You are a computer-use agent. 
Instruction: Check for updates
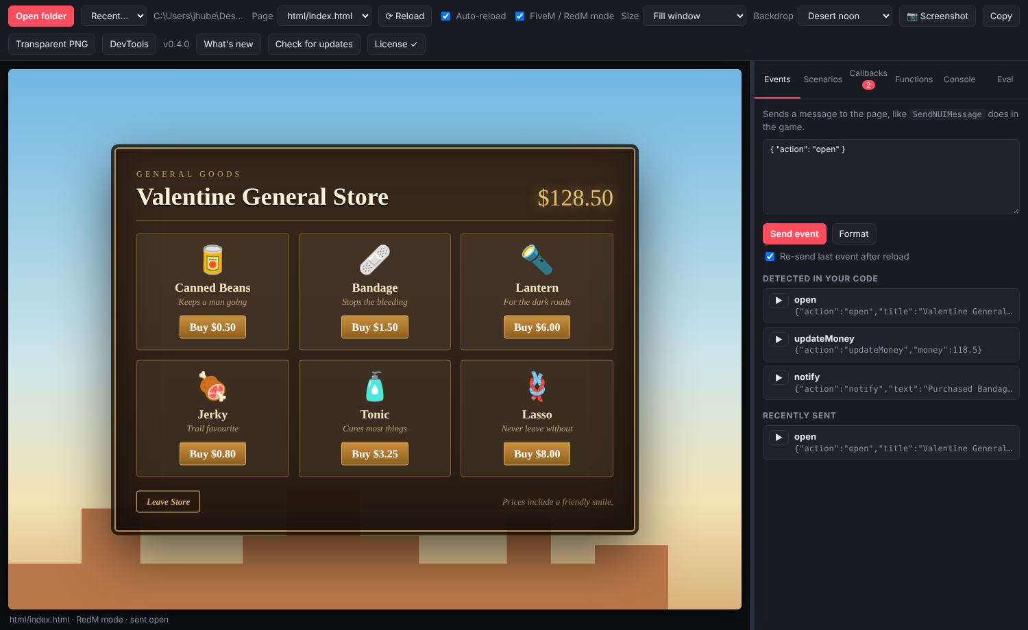[314, 44]
